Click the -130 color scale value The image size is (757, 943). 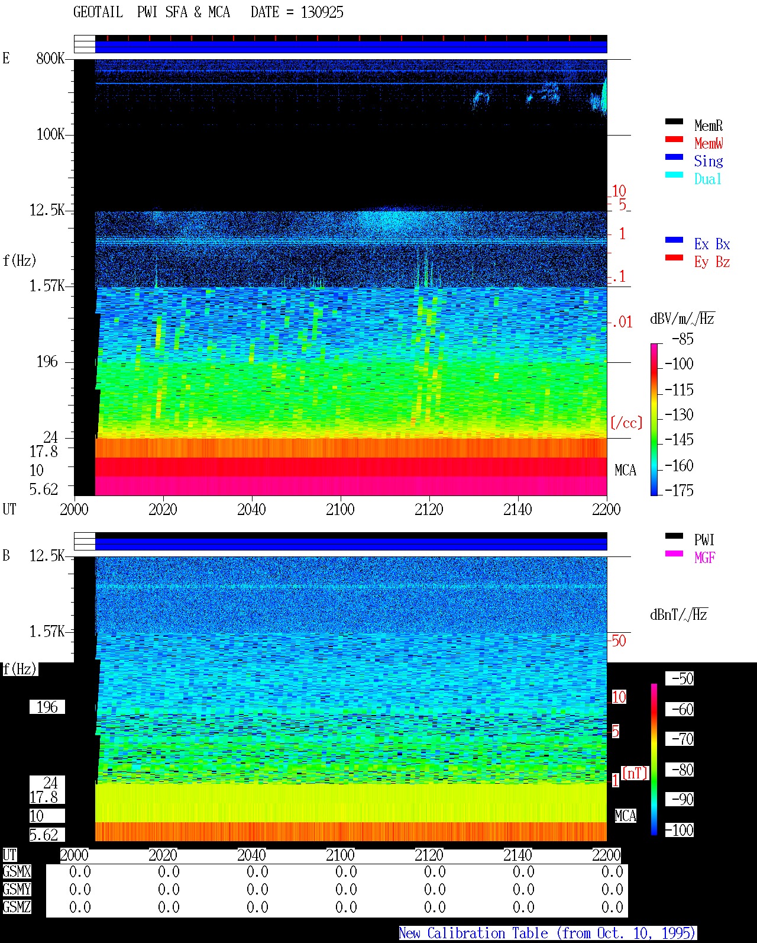coord(679,414)
